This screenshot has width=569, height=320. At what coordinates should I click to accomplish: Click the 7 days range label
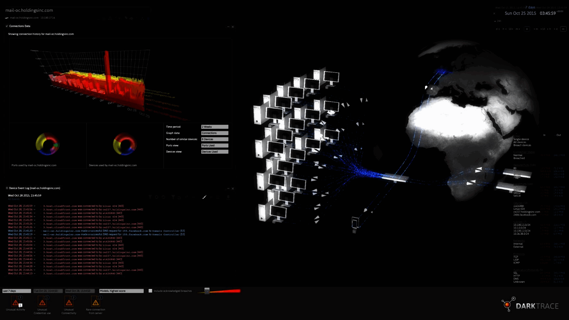530,7
